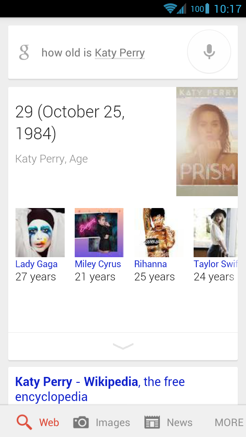
Task: Switch to the News tab label
Action: [x=179, y=422]
